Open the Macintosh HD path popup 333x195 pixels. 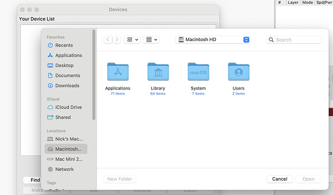[x=212, y=40]
